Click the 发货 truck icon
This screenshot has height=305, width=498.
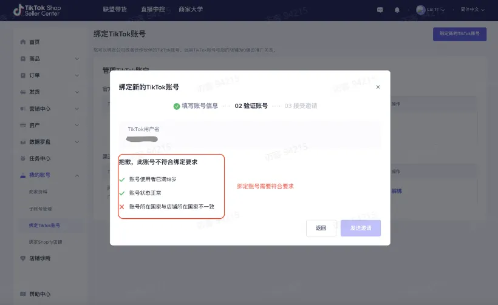23,92
